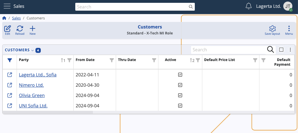The height and width of the screenshot is (133, 298).
Task: Filter the Default Payment column
Action: [263, 60]
